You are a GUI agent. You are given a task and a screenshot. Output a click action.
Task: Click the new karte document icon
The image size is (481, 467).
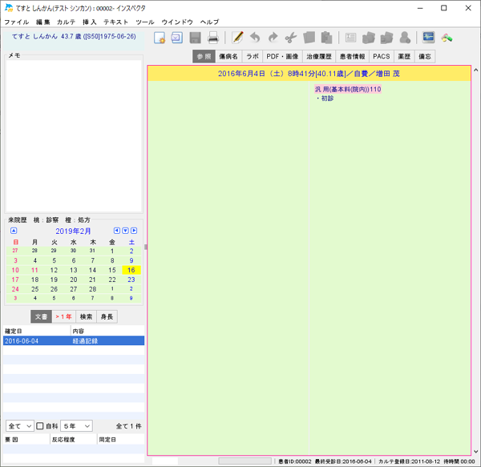coord(160,38)
